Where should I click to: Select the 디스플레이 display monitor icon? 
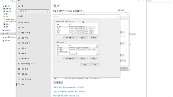click(x=19, y=22)
